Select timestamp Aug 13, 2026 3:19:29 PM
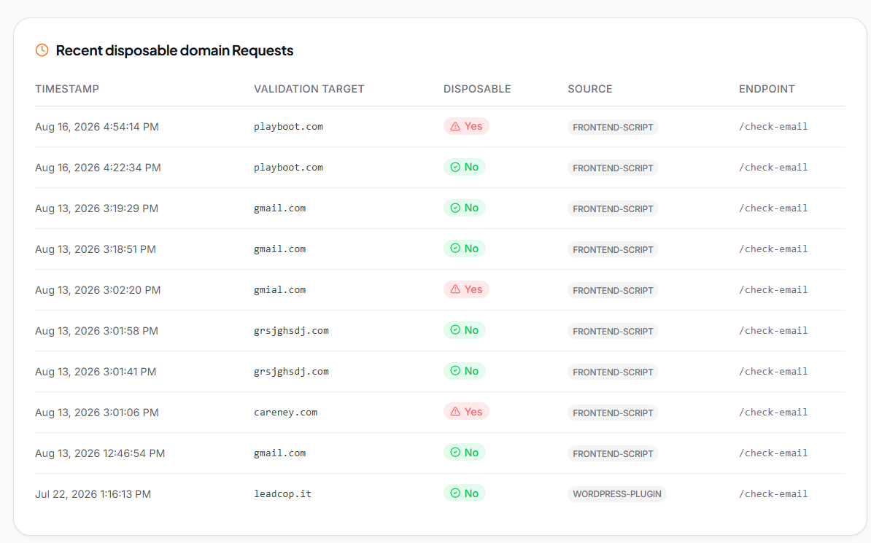871x543 pixels. 96,208
